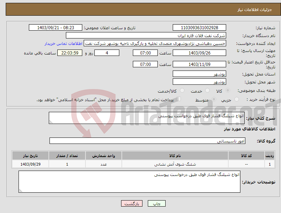Click the need date cell 1403/09/29
This screenshot has height=213, width=281.
31,164
